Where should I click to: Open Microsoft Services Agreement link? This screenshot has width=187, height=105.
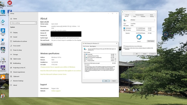click(61, 71)
